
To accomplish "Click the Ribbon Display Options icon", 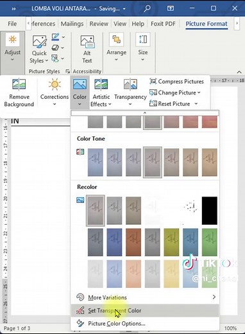I will point(171,8).
